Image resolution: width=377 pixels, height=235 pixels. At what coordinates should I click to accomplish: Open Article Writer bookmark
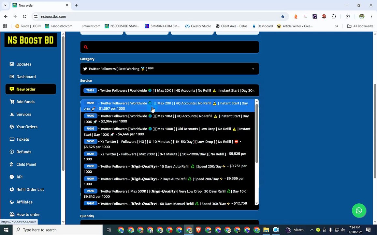(295, 26)
